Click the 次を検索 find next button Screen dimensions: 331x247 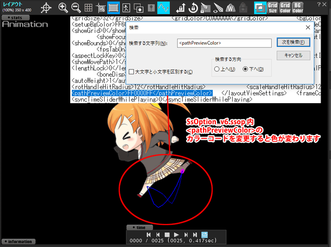(x=294, y=42)
